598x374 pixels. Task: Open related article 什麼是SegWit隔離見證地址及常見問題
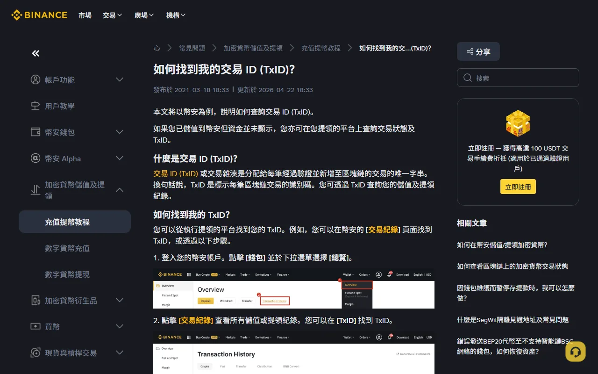(x=513, y=319)
